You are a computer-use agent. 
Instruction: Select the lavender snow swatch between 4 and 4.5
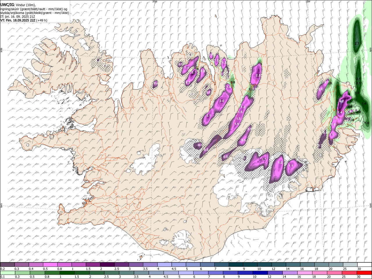(164, 265)
